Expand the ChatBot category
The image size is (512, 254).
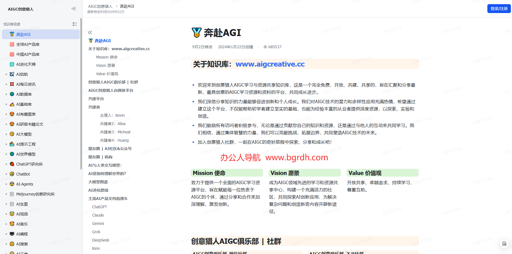(x=7, y=174)
